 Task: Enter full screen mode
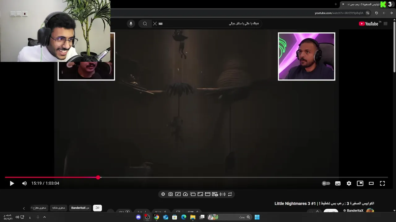point(382,183)
